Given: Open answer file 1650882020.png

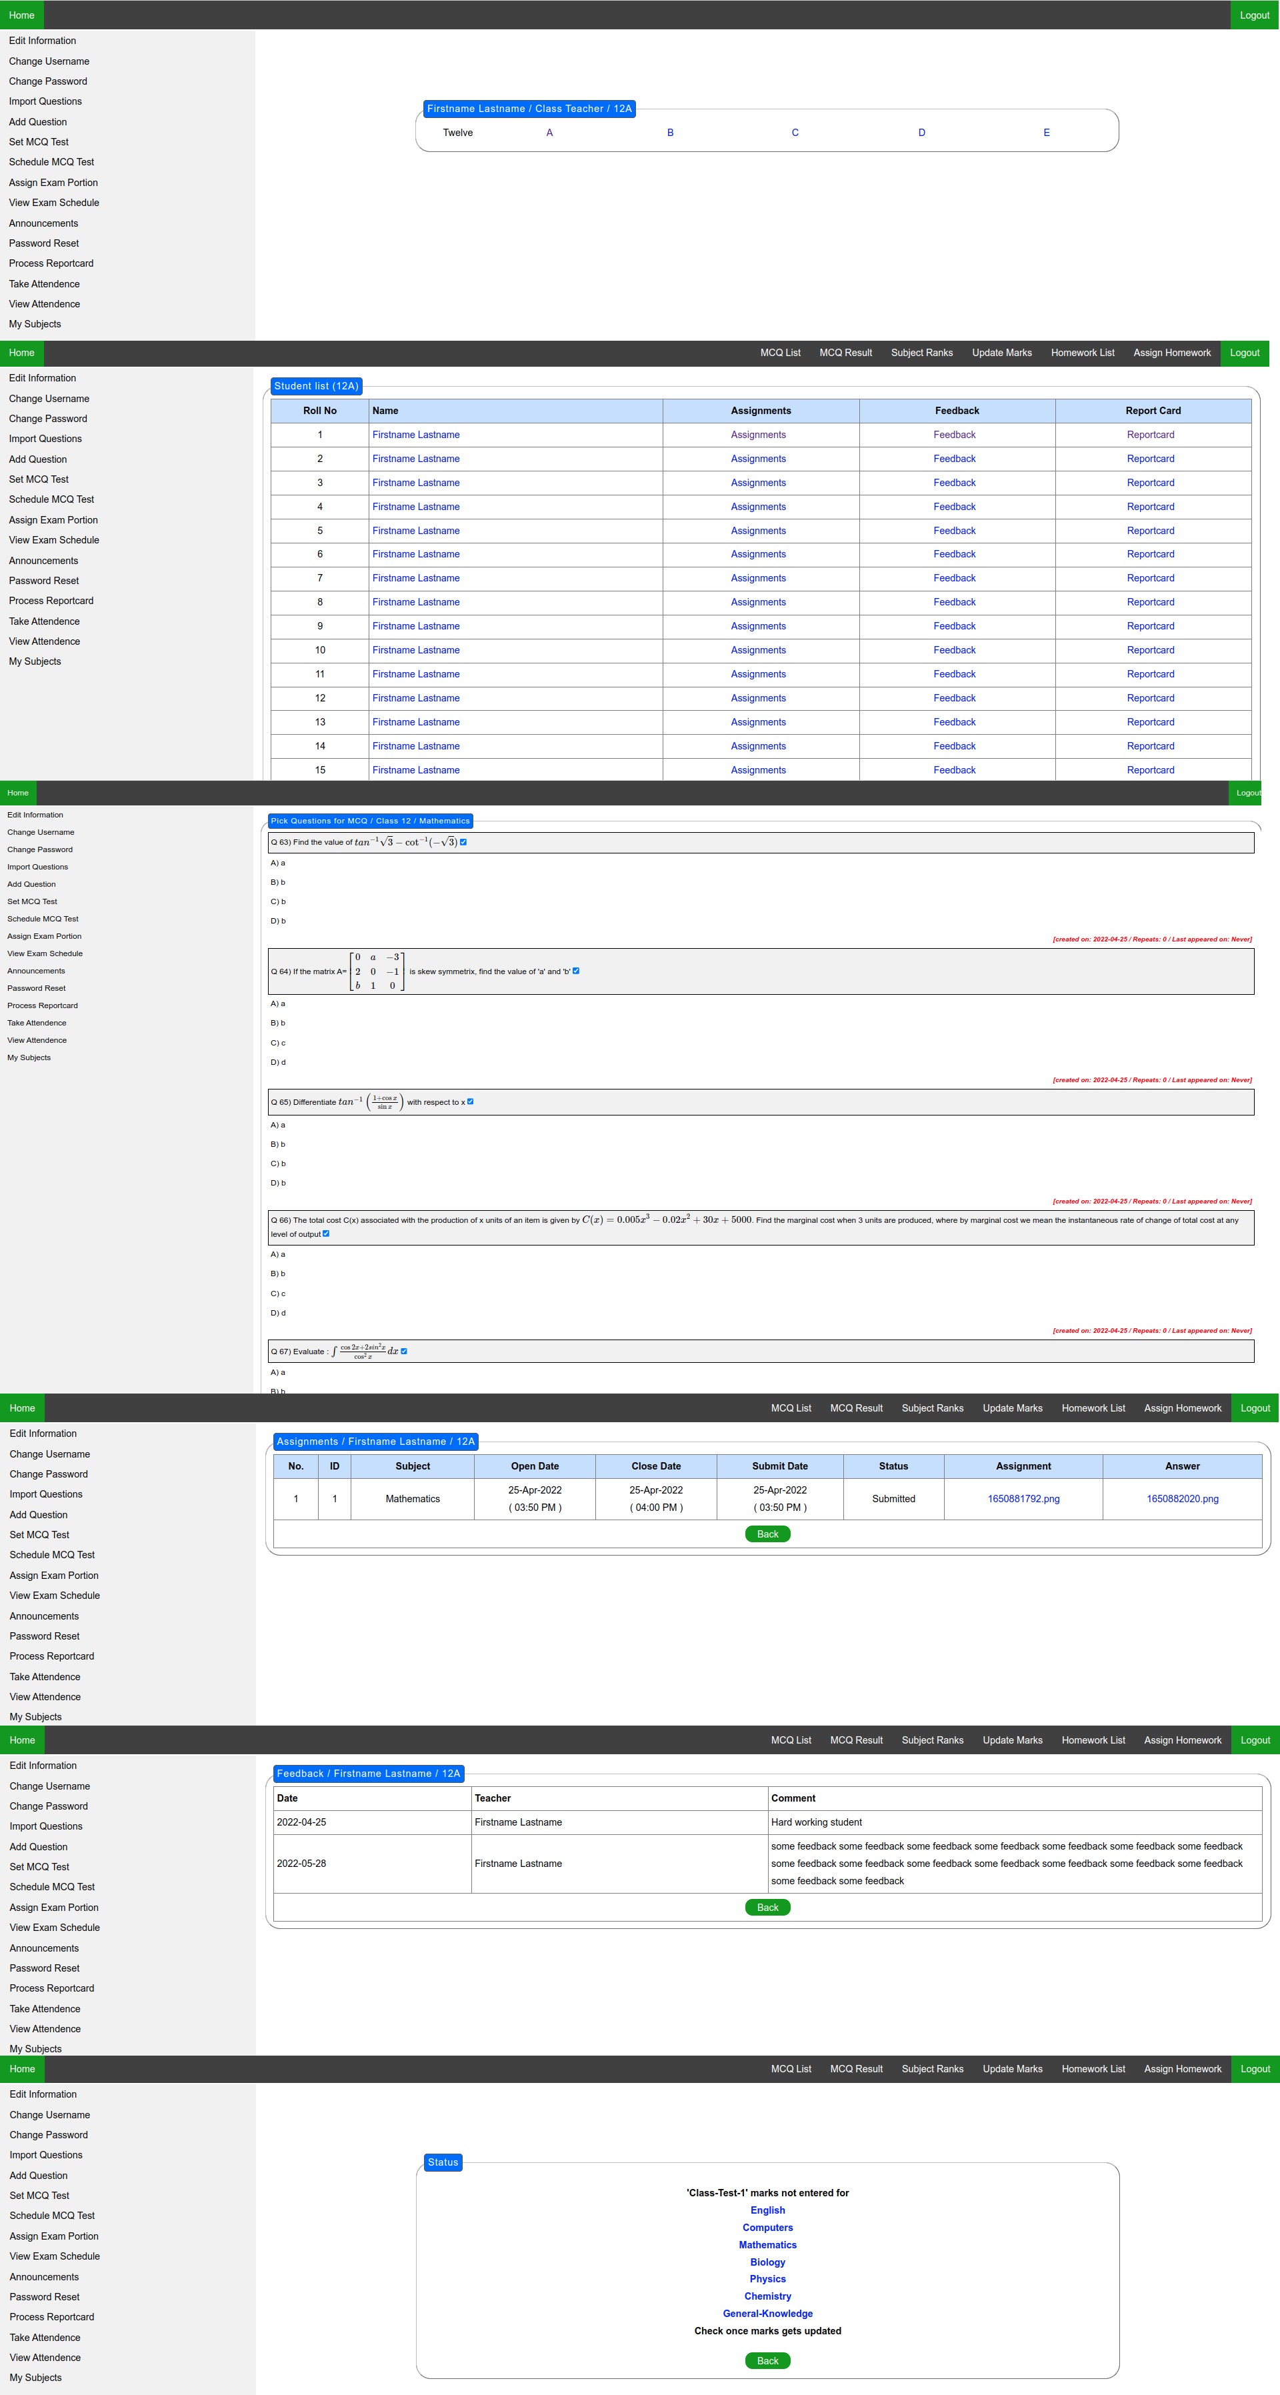Looking at the screenshot, I should pyautogui.click(x=1181, y=1499).
